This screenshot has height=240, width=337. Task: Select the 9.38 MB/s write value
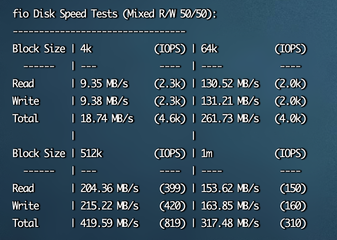coord(104,101)
